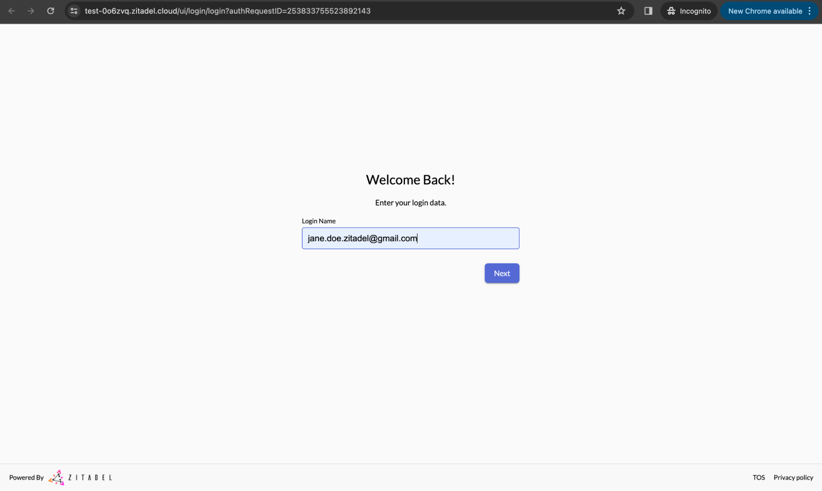Click the ZITADEL logo icon

[56, 477]
